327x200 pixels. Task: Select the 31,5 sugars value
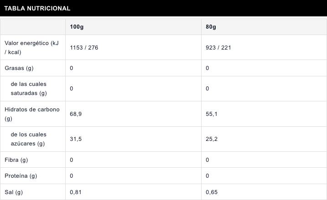(76, 139)
